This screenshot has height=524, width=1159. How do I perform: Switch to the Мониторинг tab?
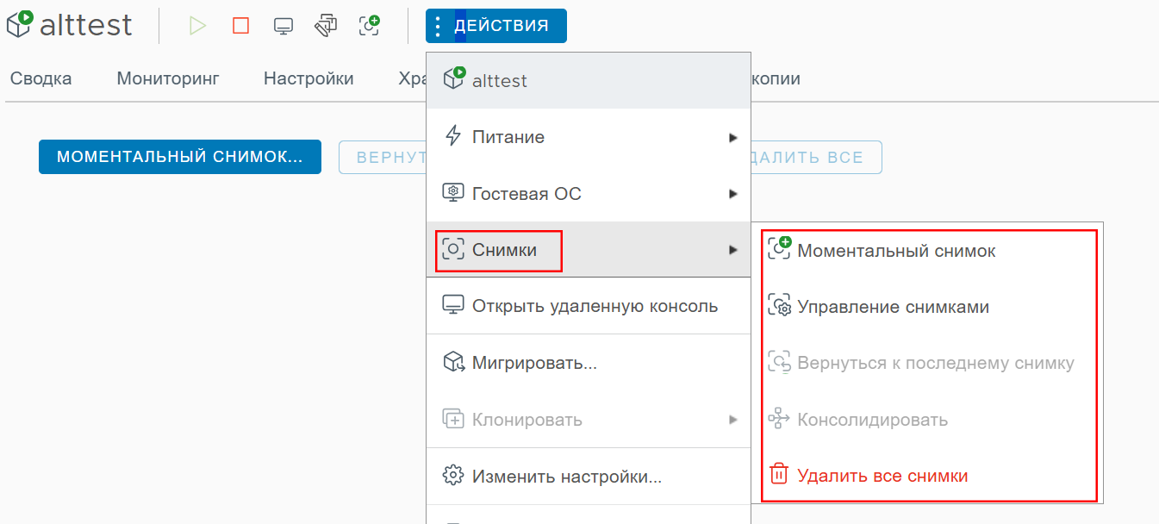click(168, 78)
